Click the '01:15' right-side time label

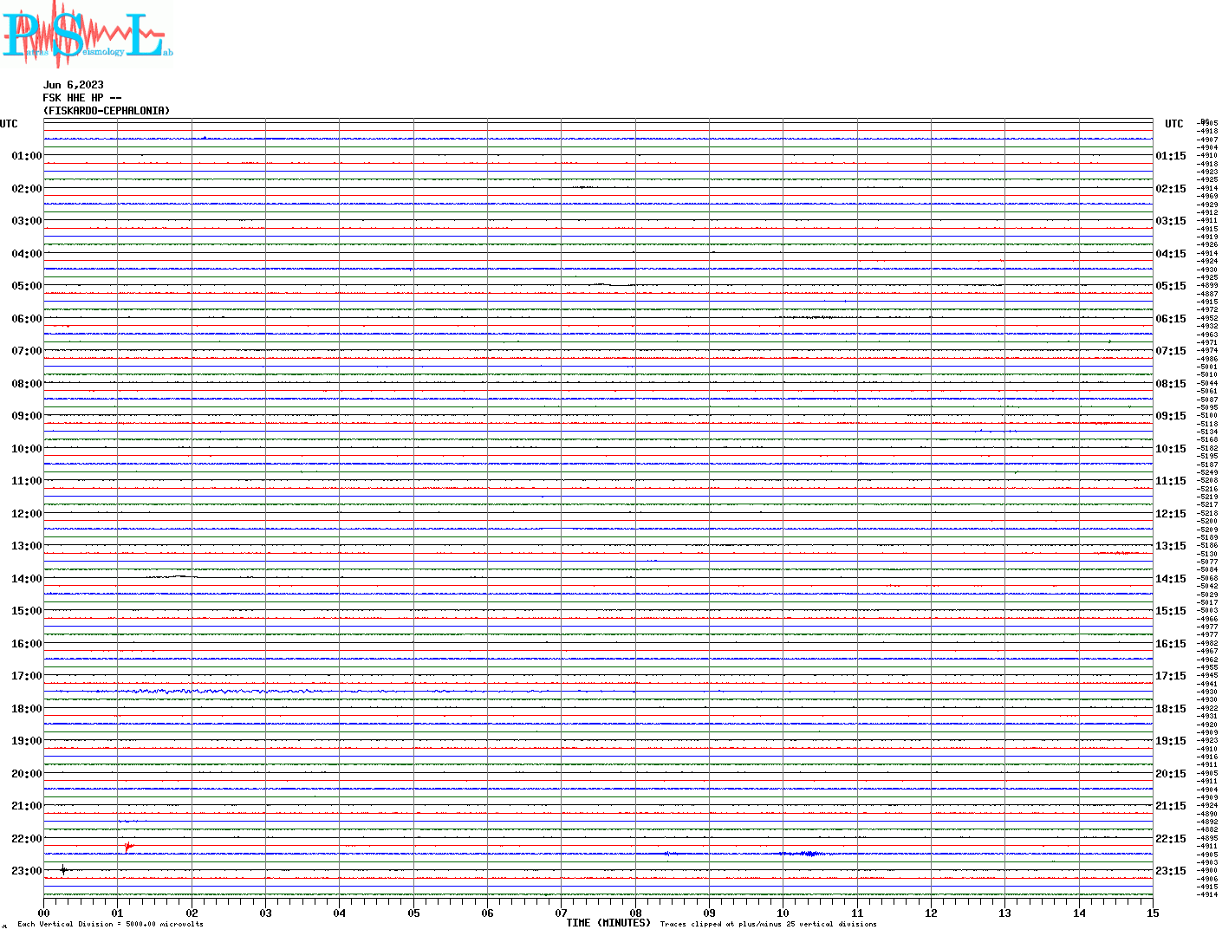(1171, 156)
